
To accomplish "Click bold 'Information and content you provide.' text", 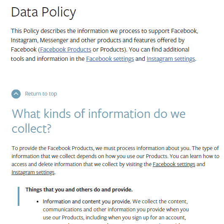I will pyautogui.click(x=87, y=202).
